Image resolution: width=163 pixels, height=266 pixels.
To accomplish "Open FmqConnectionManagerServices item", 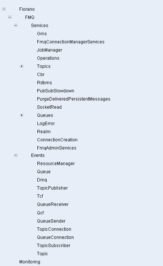I will [x=71, y=42].
